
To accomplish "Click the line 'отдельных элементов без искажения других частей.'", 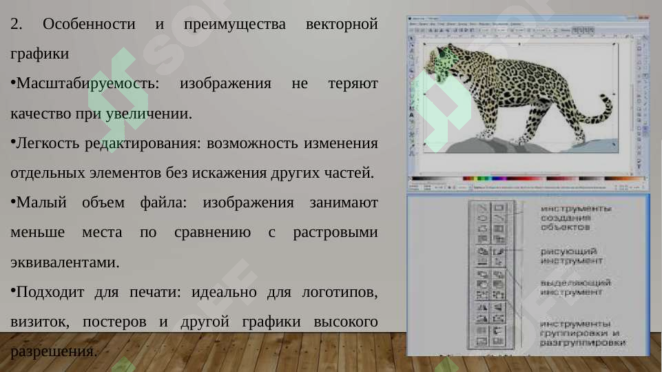I will click(192, 173).
